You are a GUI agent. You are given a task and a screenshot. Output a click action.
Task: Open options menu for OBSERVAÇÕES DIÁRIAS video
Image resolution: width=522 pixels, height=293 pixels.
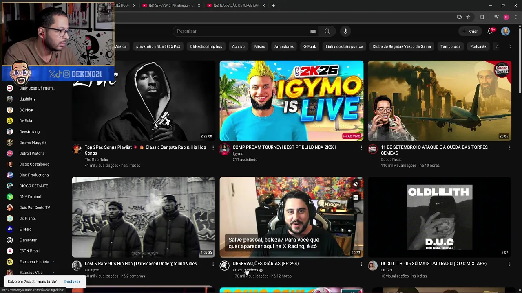(x=361, y=264)
